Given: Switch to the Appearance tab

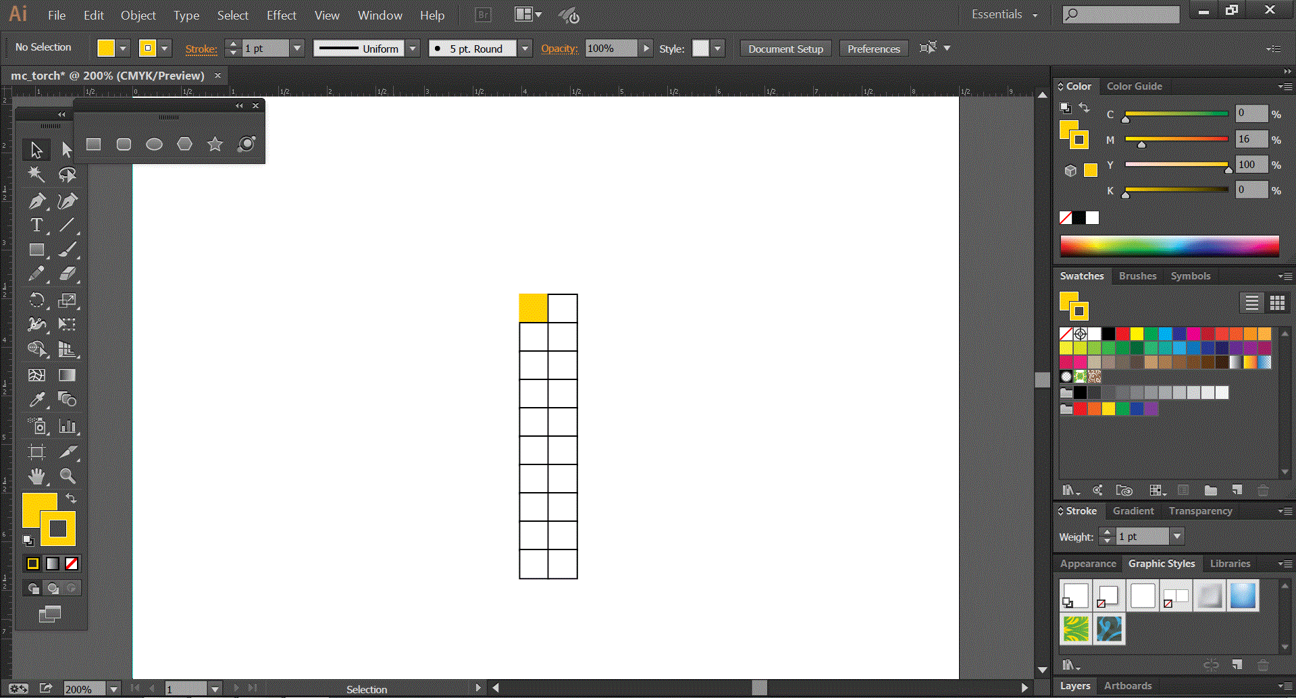Looking at the screenshot, I should [1087, 564].
